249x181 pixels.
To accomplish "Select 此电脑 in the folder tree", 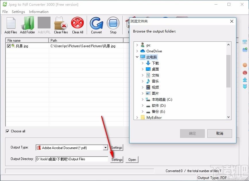I will click(x=149, y=57).
